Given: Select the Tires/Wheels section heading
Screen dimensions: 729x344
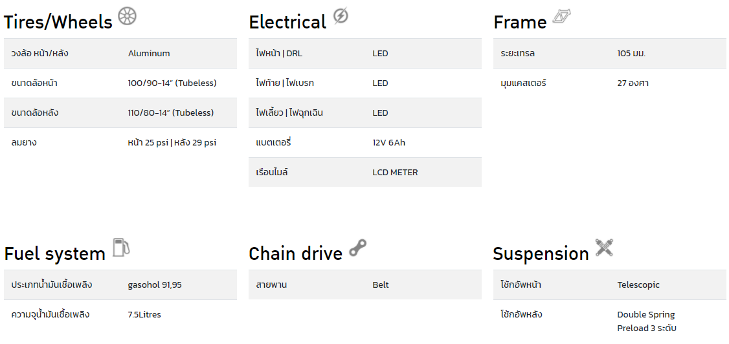Looking at the screenshot, I should pos(58,22).
